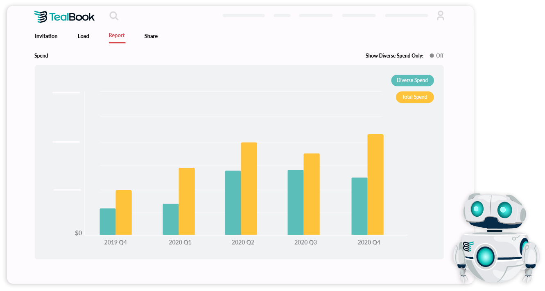Click the TealBook robot mascot
The height and width of the screenshot is (291, 545).
pos(496,238)
